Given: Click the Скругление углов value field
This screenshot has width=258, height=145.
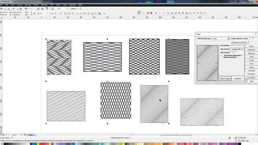Looking at the screenshot, I should pyautogui.click(x=252, y=39).
